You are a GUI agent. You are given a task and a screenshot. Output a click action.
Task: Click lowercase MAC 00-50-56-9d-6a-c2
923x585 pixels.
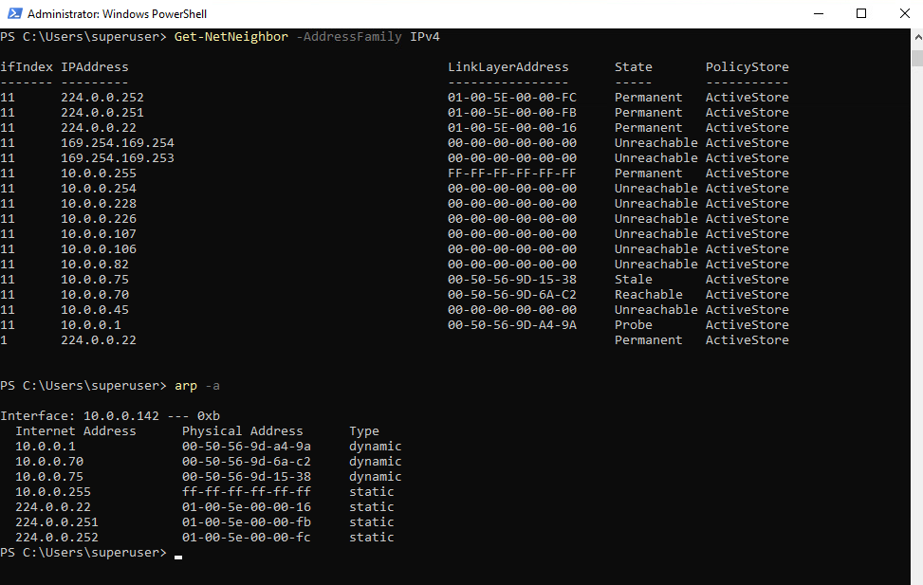246,462
